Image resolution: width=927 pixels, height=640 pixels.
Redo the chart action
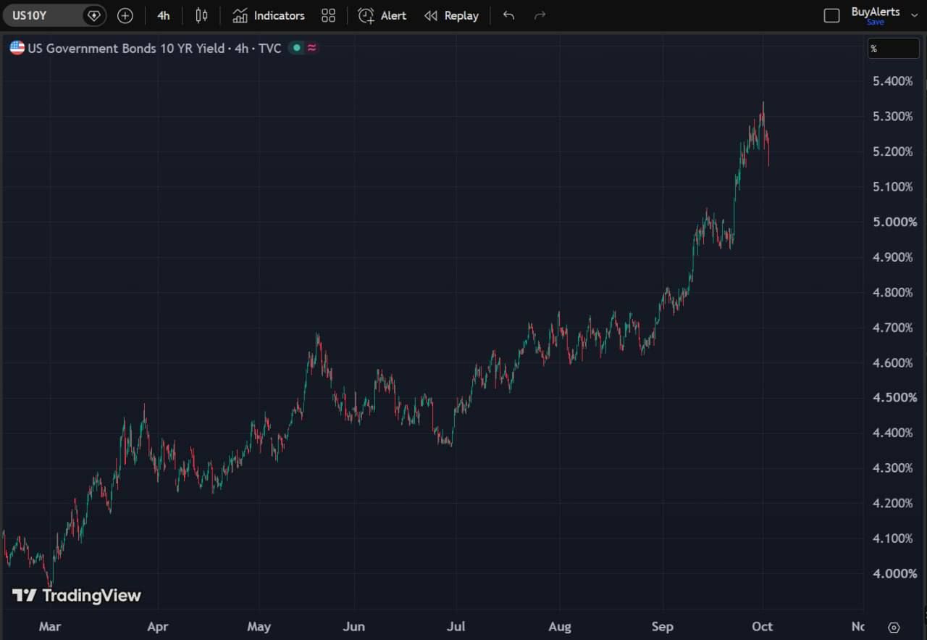[540, 15]
